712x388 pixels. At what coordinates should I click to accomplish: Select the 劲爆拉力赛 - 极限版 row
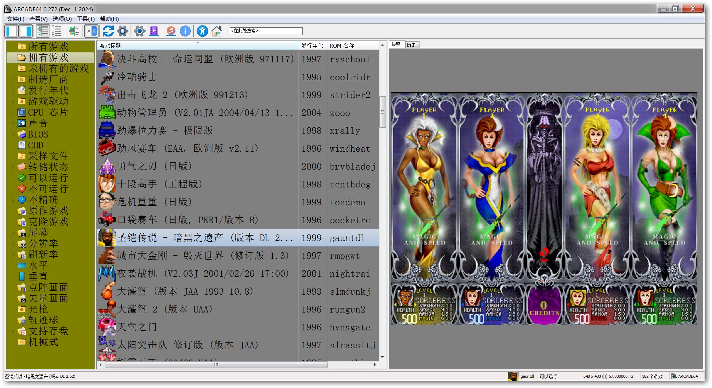(238, 131)
